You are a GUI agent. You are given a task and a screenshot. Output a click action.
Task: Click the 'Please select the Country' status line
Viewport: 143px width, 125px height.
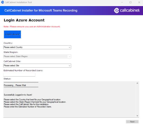[32, 100]
